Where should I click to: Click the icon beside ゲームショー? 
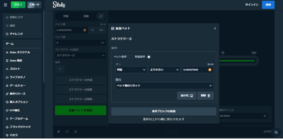pyautogui.click(x=7, y=86)
